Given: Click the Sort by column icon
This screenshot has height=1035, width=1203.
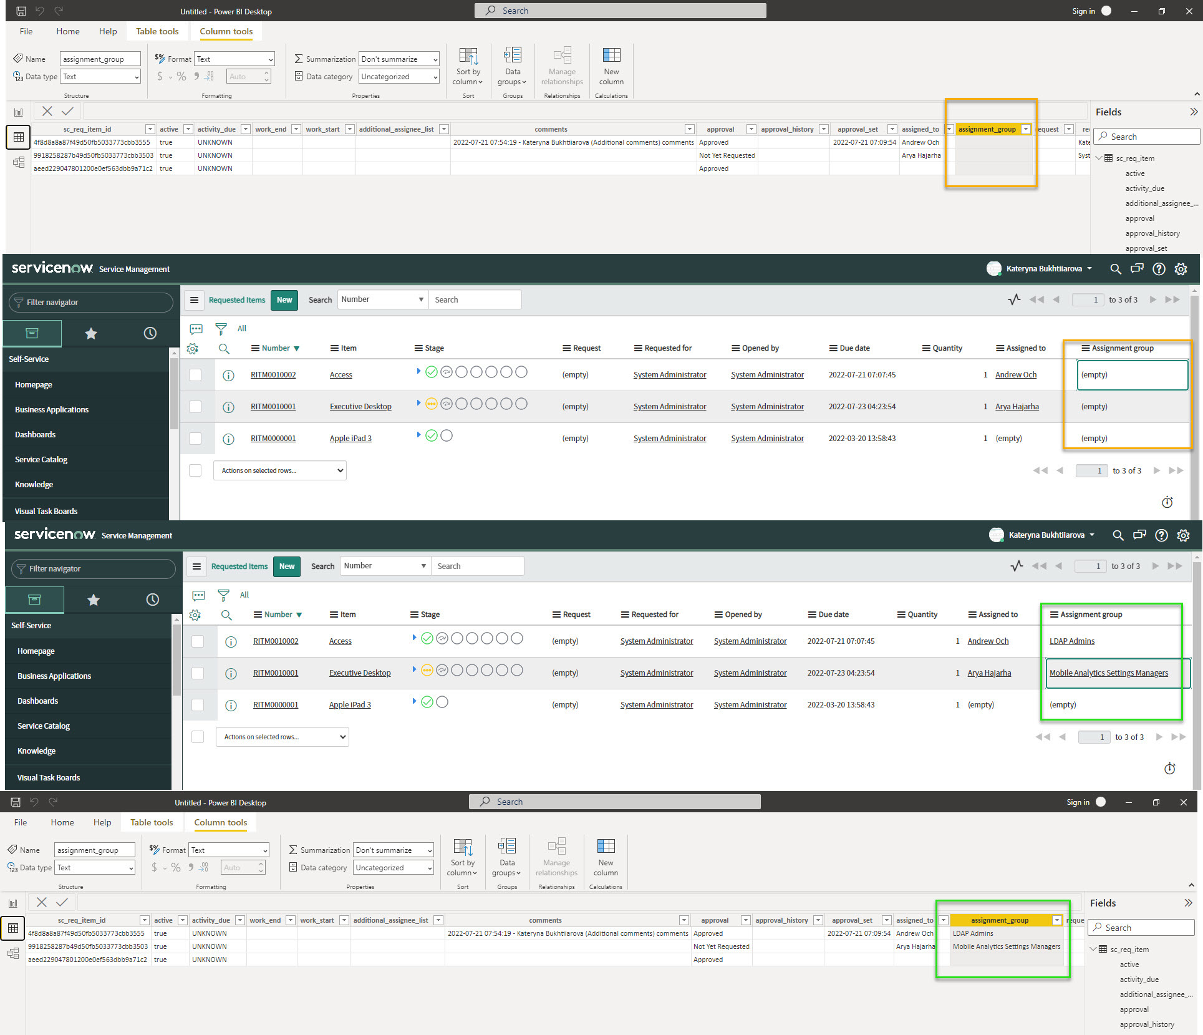Looking at the screenshot, I should point(468,57).
